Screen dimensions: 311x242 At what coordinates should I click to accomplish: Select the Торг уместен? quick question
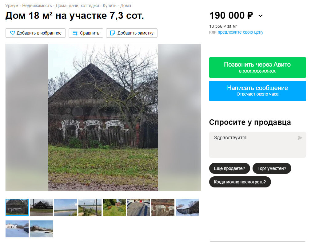272,168
